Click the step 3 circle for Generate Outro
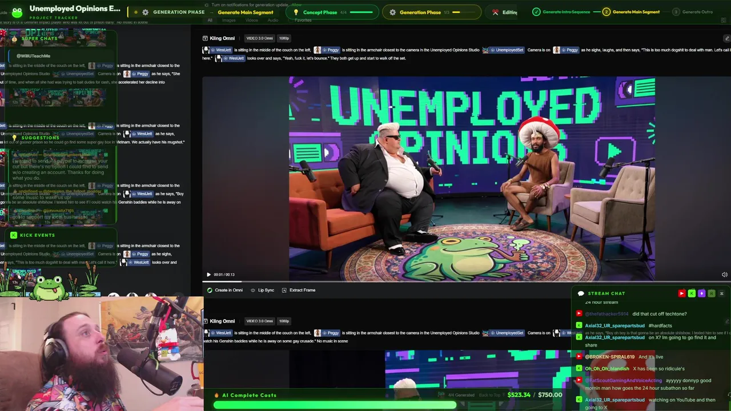Screen dimensions: 731x411 (x=676, y=12)
